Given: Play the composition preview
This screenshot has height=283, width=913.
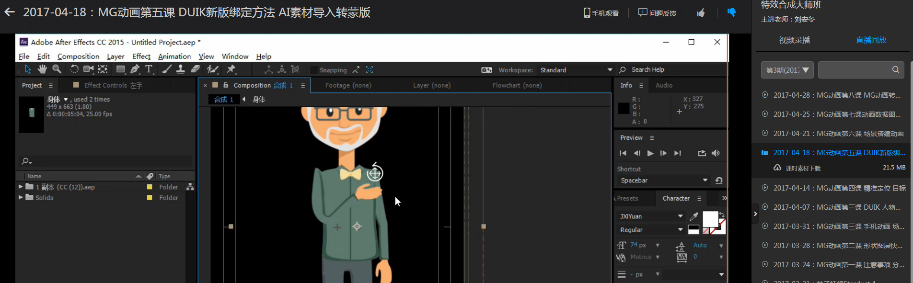Looking at the screenshot, I should [650, 153].
